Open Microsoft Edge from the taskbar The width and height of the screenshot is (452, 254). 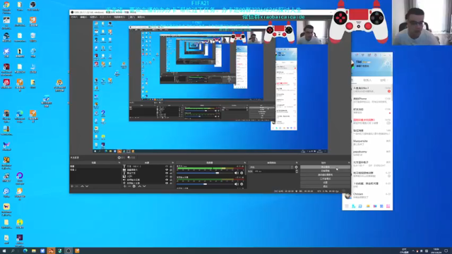[25, 251]
